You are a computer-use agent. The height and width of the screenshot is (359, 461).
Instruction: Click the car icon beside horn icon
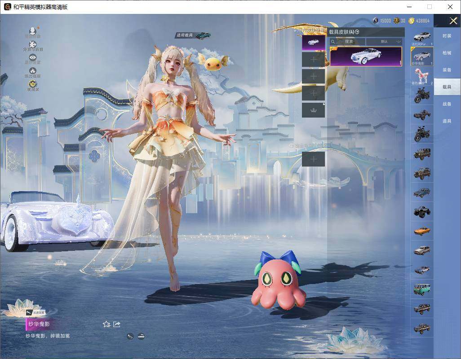141,337
